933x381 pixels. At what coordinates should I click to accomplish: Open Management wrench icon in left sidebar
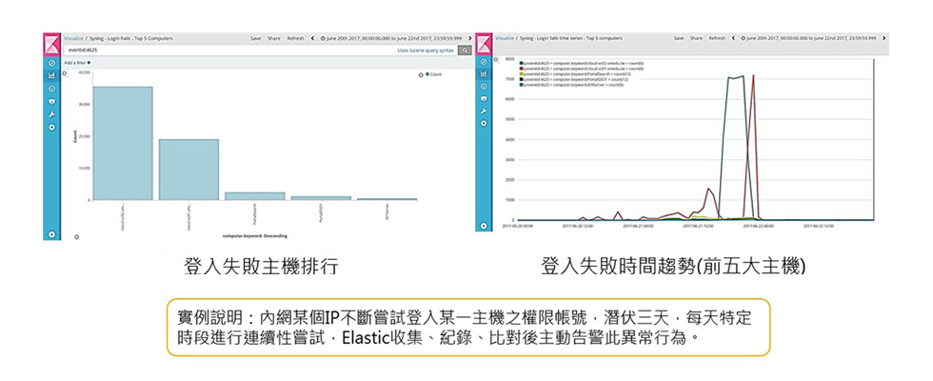(x=51, y=112)
